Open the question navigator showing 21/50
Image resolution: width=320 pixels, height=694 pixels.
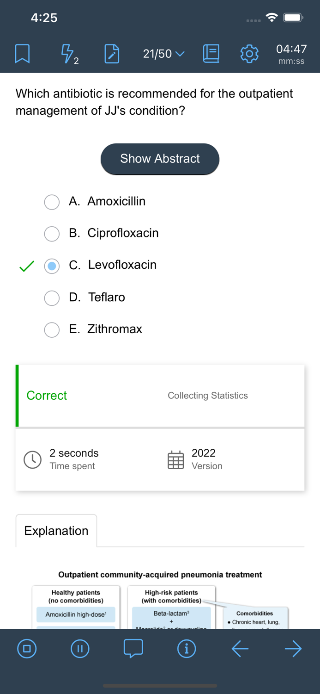click(162, 53)
